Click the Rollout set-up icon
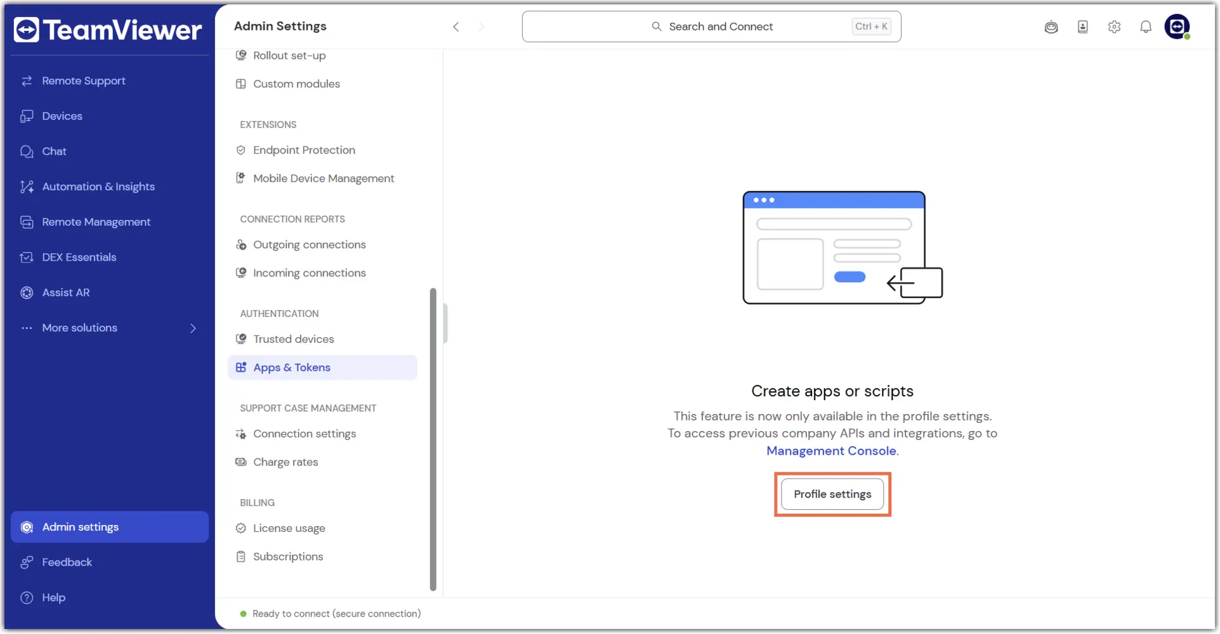Viewport: 1220px width, 634px height. 241,55
